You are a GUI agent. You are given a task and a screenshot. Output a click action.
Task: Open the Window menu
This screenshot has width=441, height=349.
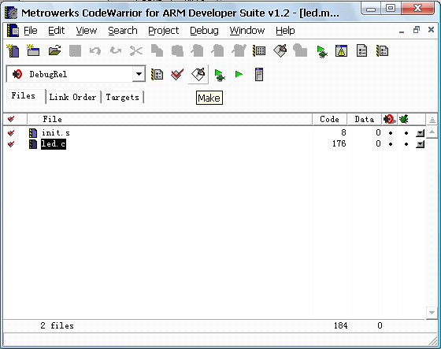click(x=247, y=31)
